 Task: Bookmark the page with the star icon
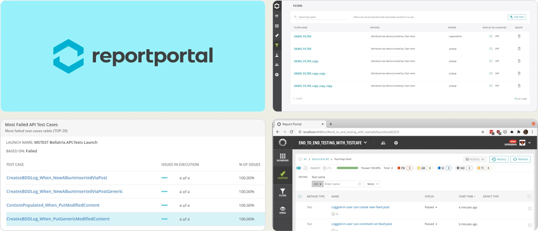tap(483, 132)
